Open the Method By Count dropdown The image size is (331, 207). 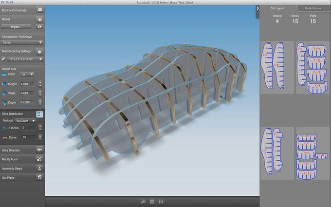coord(25,121)
